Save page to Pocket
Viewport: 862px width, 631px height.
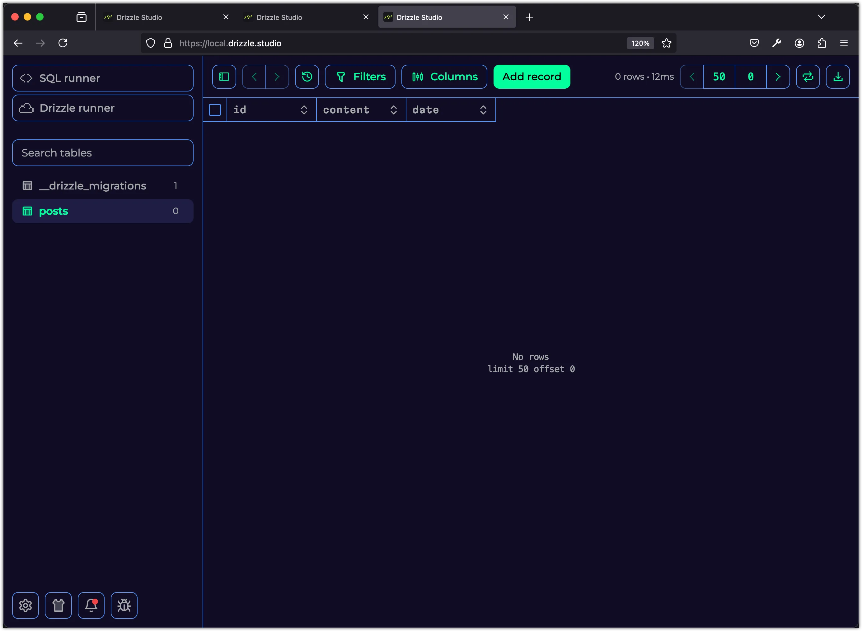point(754,43)
